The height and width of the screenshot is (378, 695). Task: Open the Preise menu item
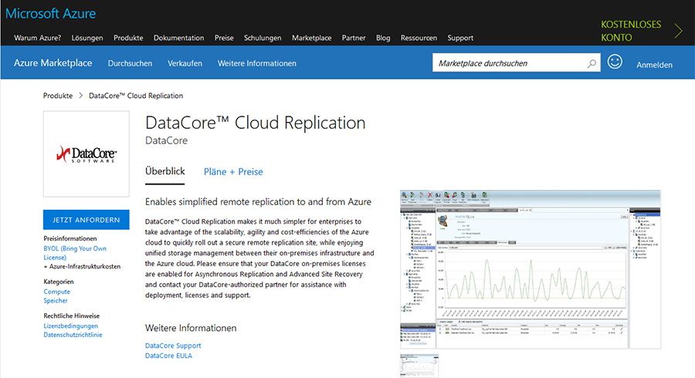click(x=224, y=38)
